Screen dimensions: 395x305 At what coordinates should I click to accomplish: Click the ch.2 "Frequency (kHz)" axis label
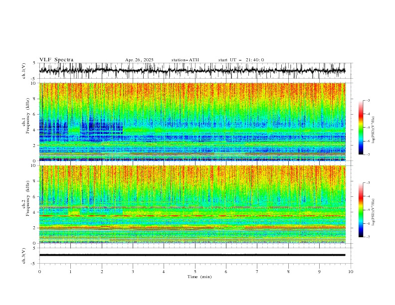coord(28,198)
